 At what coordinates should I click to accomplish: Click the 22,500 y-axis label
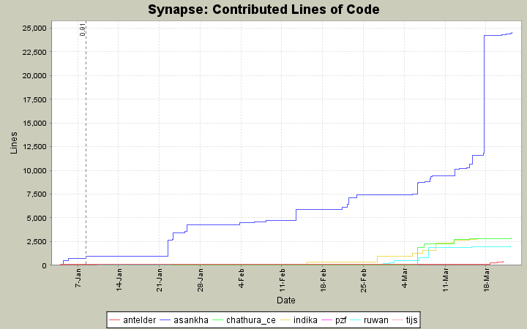coord(34,52)
